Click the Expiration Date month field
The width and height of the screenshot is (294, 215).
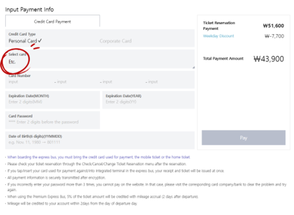pos(52,100)
